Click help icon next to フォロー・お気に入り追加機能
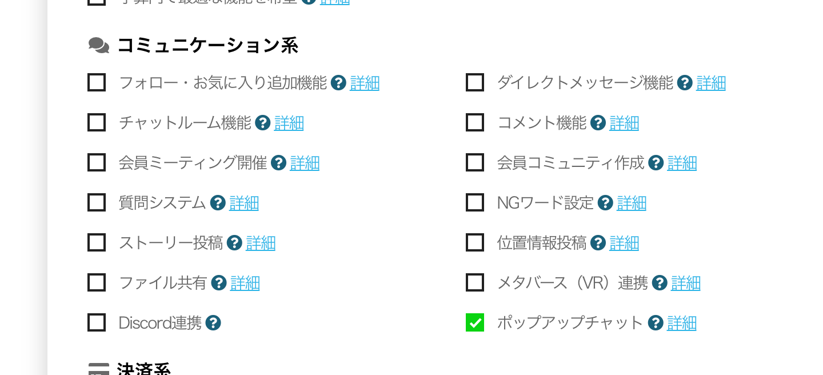This screenshot has width=823, height=375. pos(338,83)
